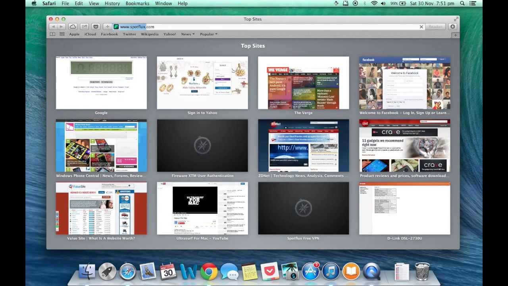Open Notification Center list icon
The height and width of the screenshot is (286, 508).
(473, 3)
